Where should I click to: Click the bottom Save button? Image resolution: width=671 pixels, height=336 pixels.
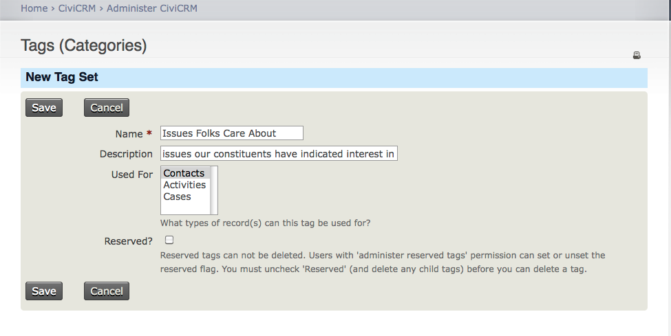pos(44,291)
